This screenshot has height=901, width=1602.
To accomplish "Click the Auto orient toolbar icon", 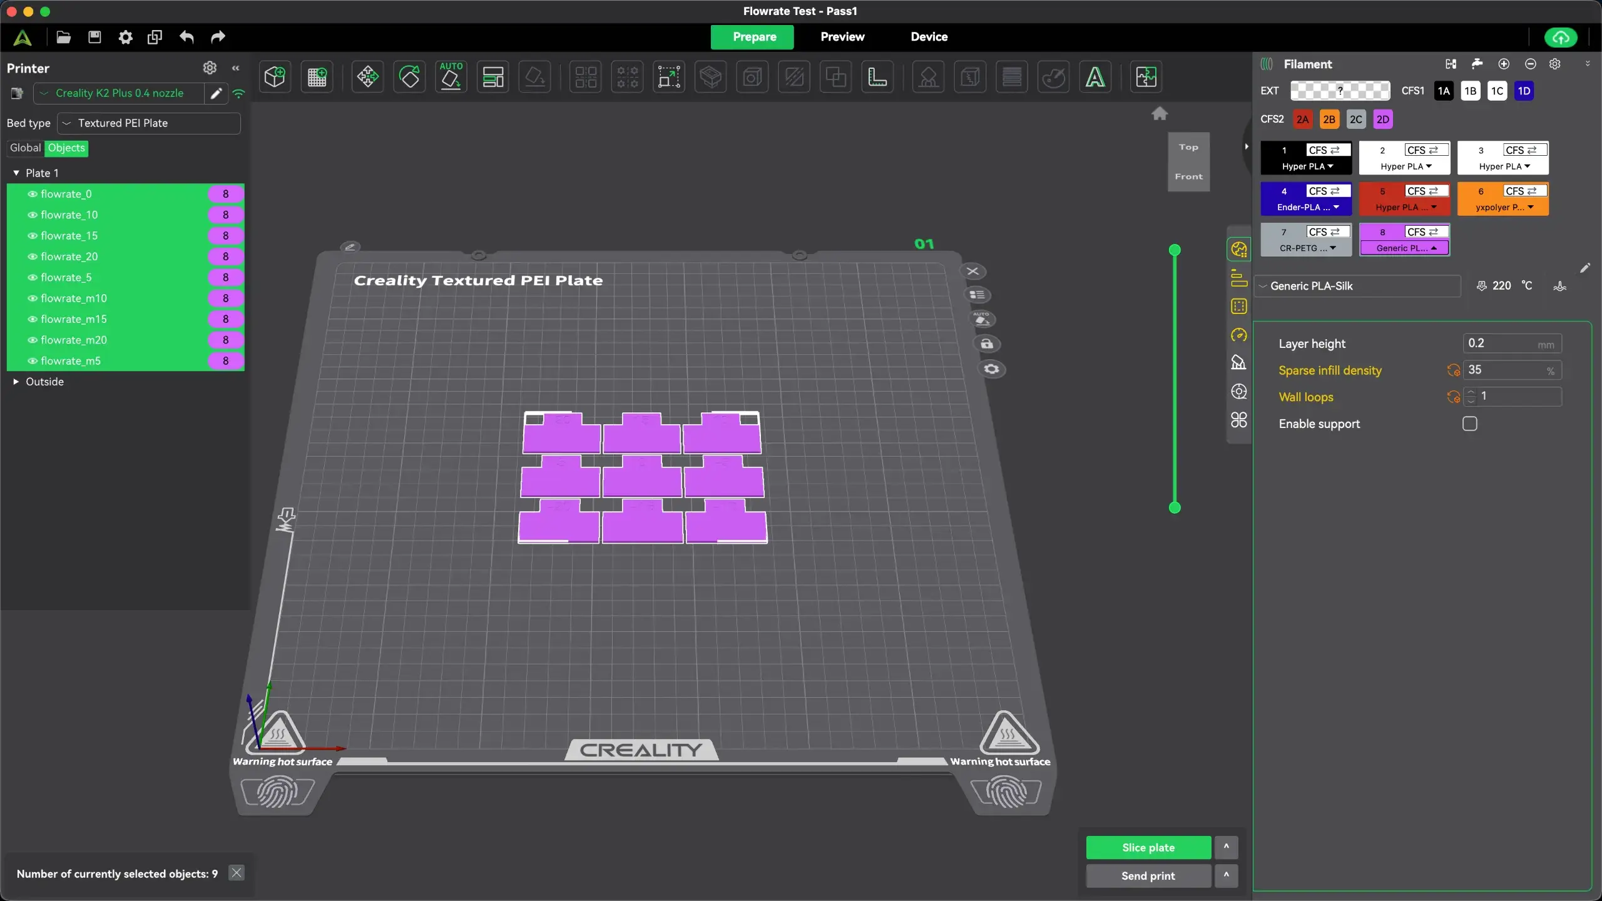I will [451, 78].
